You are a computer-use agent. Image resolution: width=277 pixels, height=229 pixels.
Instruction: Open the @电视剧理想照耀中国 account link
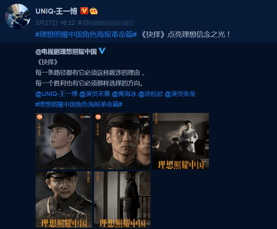click(66, 51)
